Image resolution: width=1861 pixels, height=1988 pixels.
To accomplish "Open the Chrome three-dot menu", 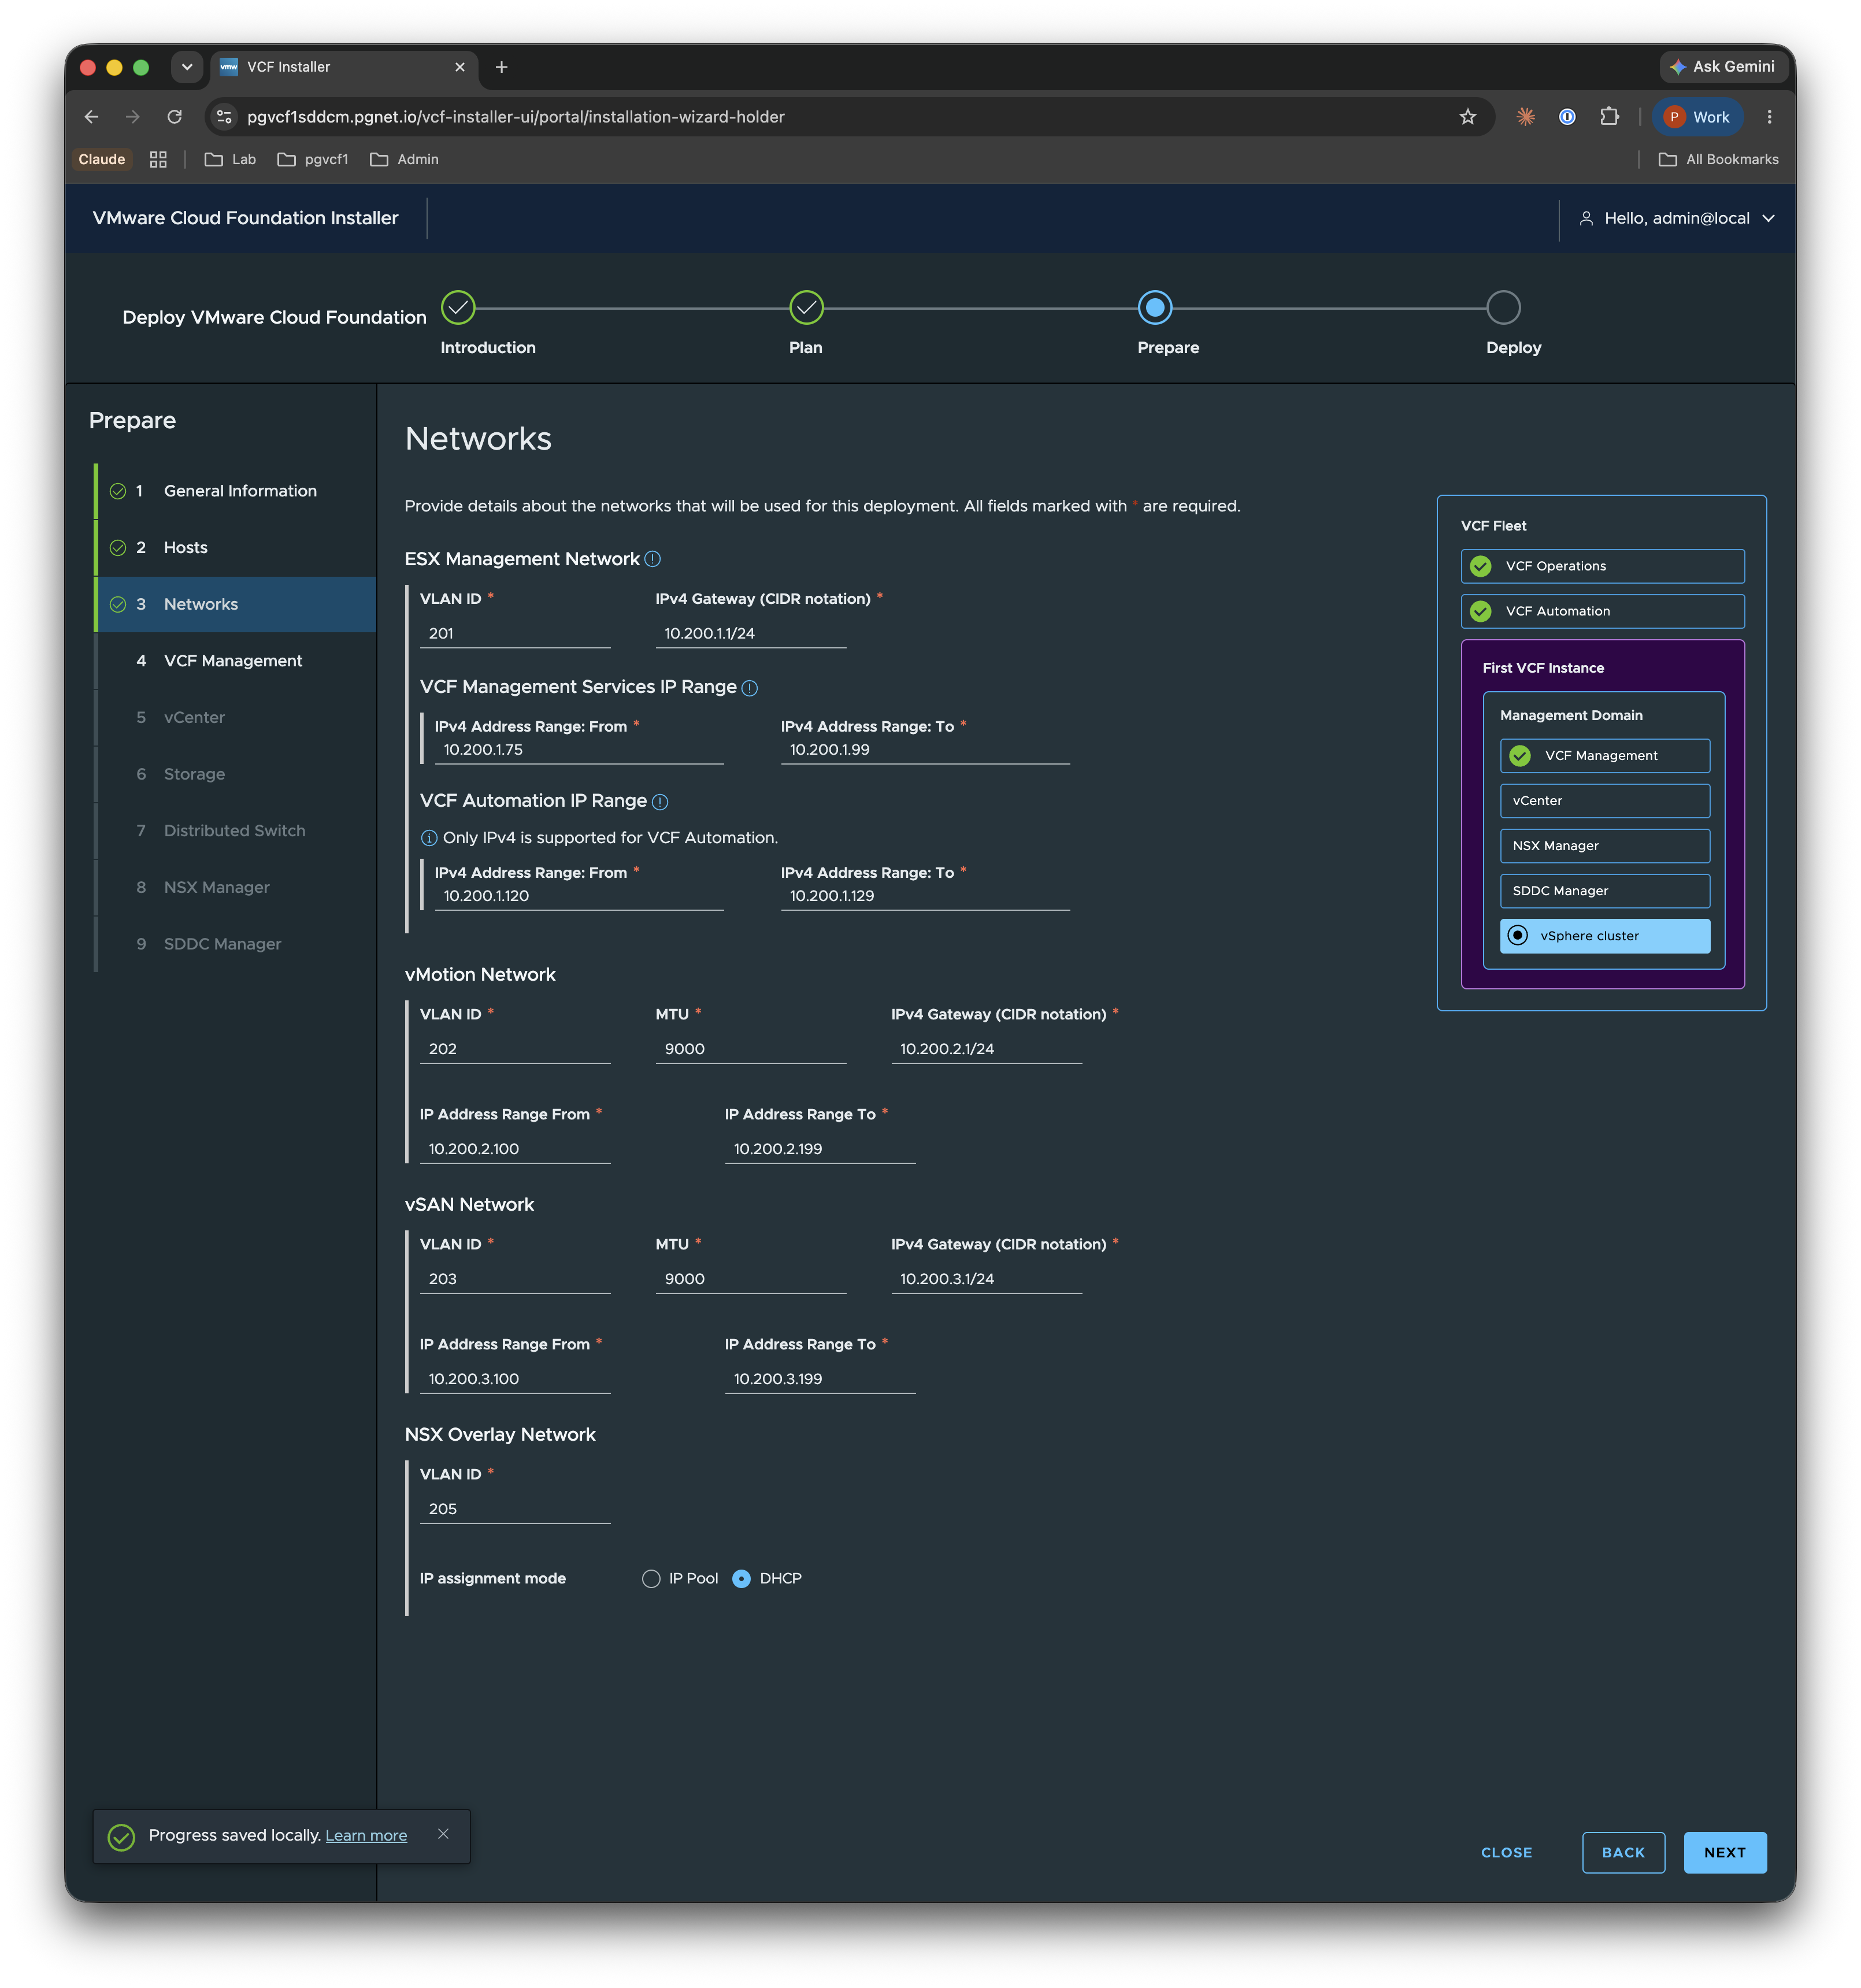I will coord(1769,117).
